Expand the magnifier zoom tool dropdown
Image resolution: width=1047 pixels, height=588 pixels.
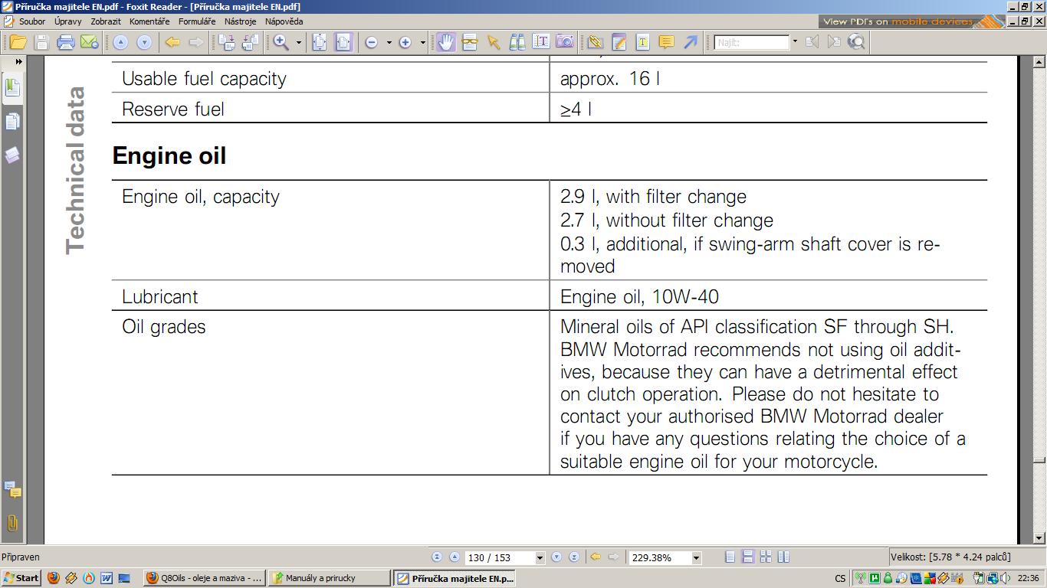pyautogui.click(x=299, y=43)
